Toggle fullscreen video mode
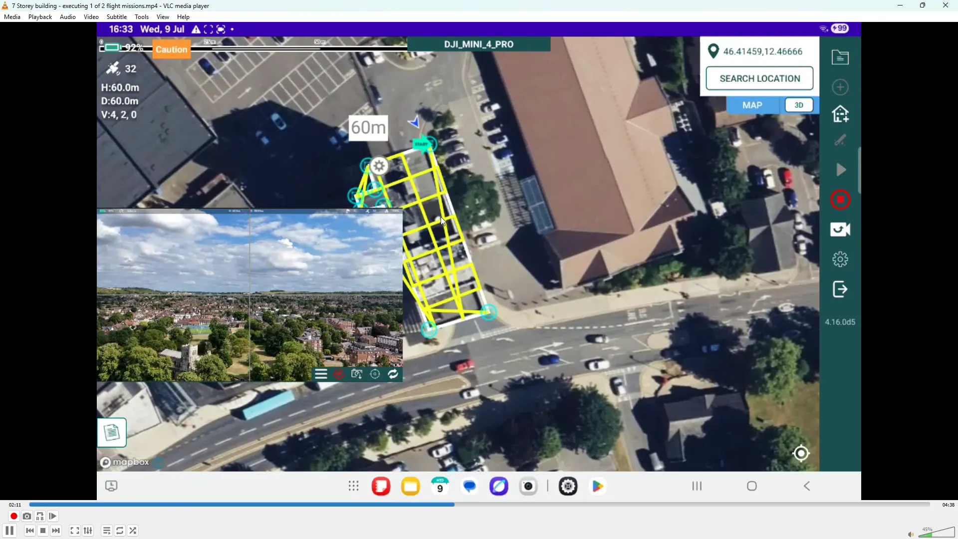This screenshot has height=539, width=958. click(x=74, y=531)
